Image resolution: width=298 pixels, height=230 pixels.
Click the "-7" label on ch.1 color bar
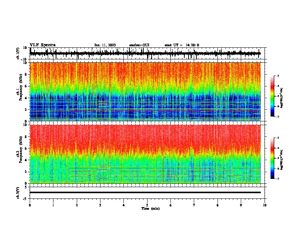click(277, 117)
